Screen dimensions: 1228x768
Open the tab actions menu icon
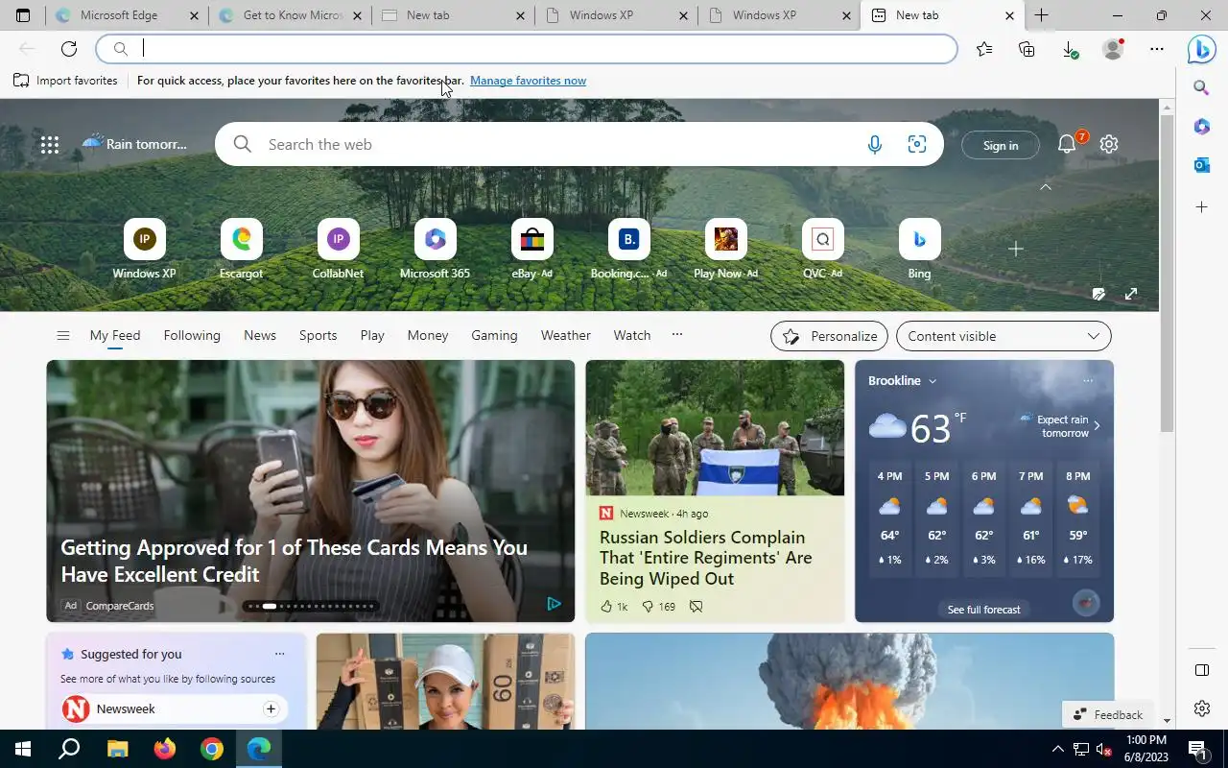tap(23, 15)
